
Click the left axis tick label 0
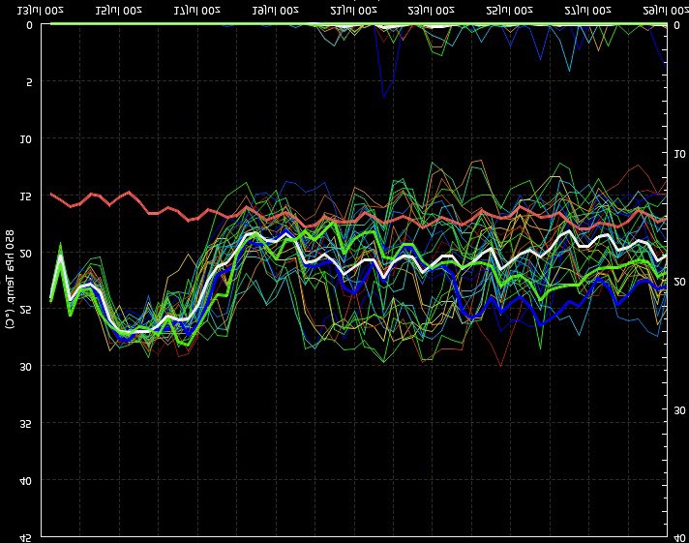(29, 25)
